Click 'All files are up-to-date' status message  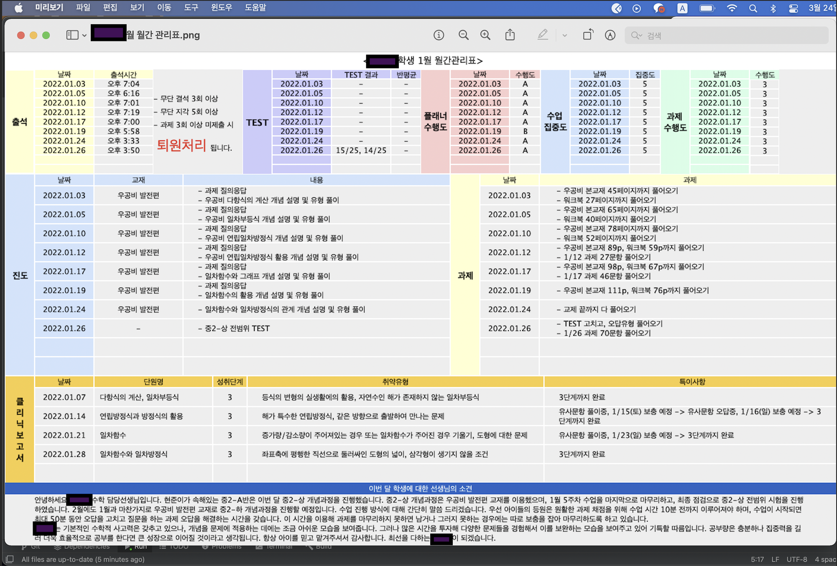pyautogui.click(x=83, y=559)
